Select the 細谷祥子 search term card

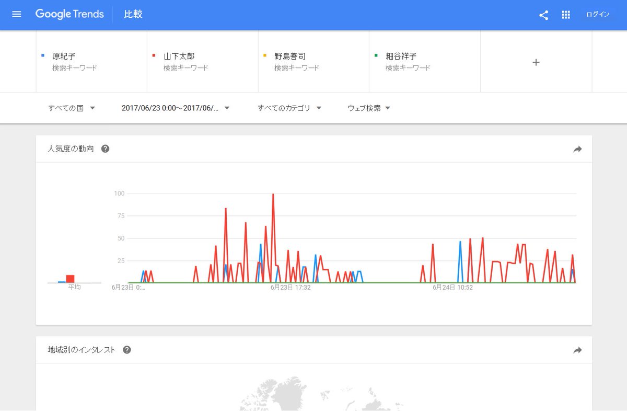tap(425, 62)
